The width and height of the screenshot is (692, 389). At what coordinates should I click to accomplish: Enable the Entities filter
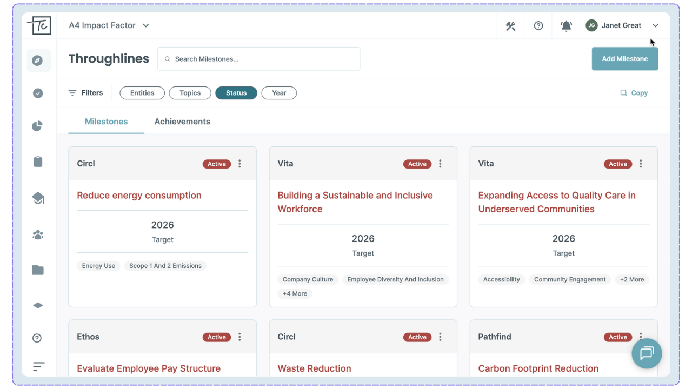click(x=142, y=92)
